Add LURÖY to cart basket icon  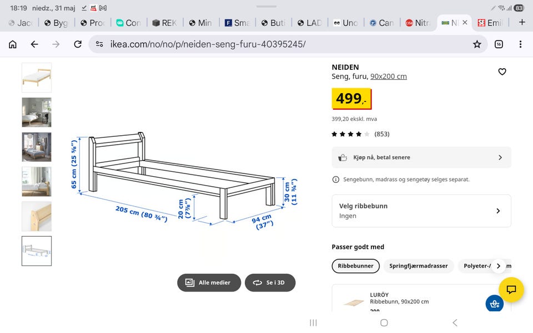[495, 304]
